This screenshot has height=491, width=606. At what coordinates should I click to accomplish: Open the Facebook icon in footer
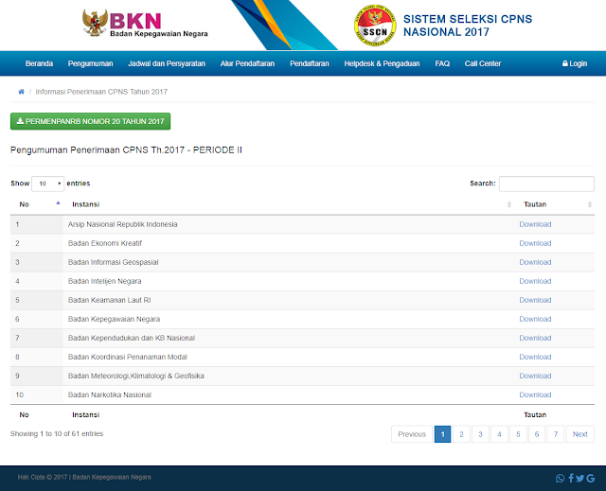(x=571, y=479)
